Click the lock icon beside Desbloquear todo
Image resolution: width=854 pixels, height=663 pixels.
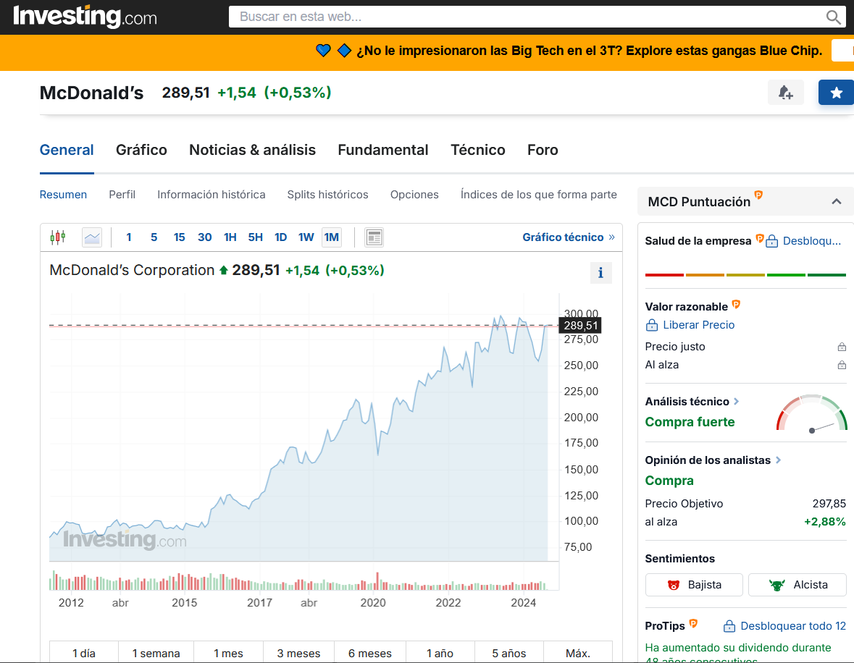(729, 627)
